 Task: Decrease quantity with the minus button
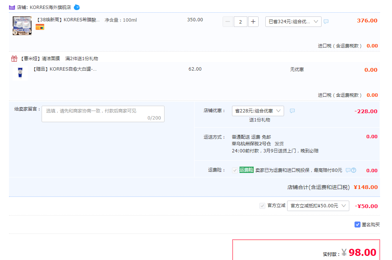click(x=228, y=22)
